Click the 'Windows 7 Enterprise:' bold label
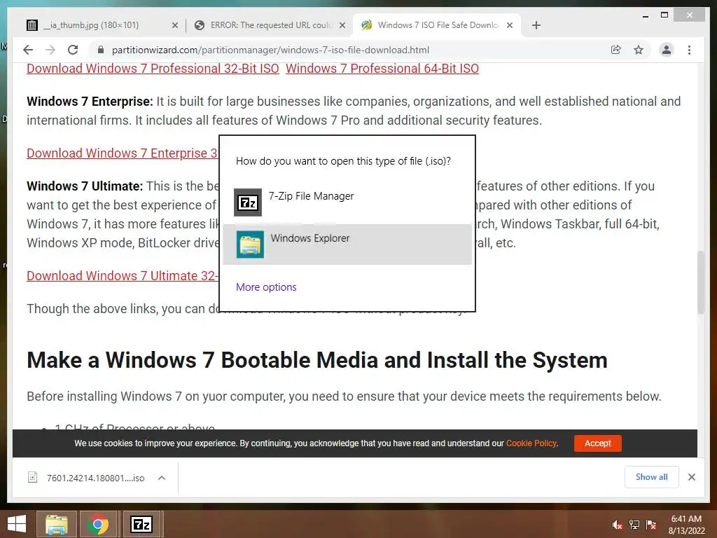The width and height of the screenshot is (717, 538). tap(90, 101)
